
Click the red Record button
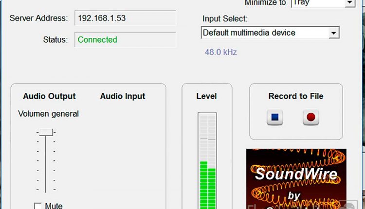click(x=310, y=118)
